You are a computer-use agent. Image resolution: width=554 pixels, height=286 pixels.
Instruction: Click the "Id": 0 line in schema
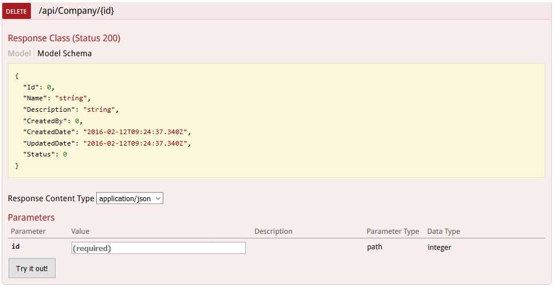coord(38,87)
